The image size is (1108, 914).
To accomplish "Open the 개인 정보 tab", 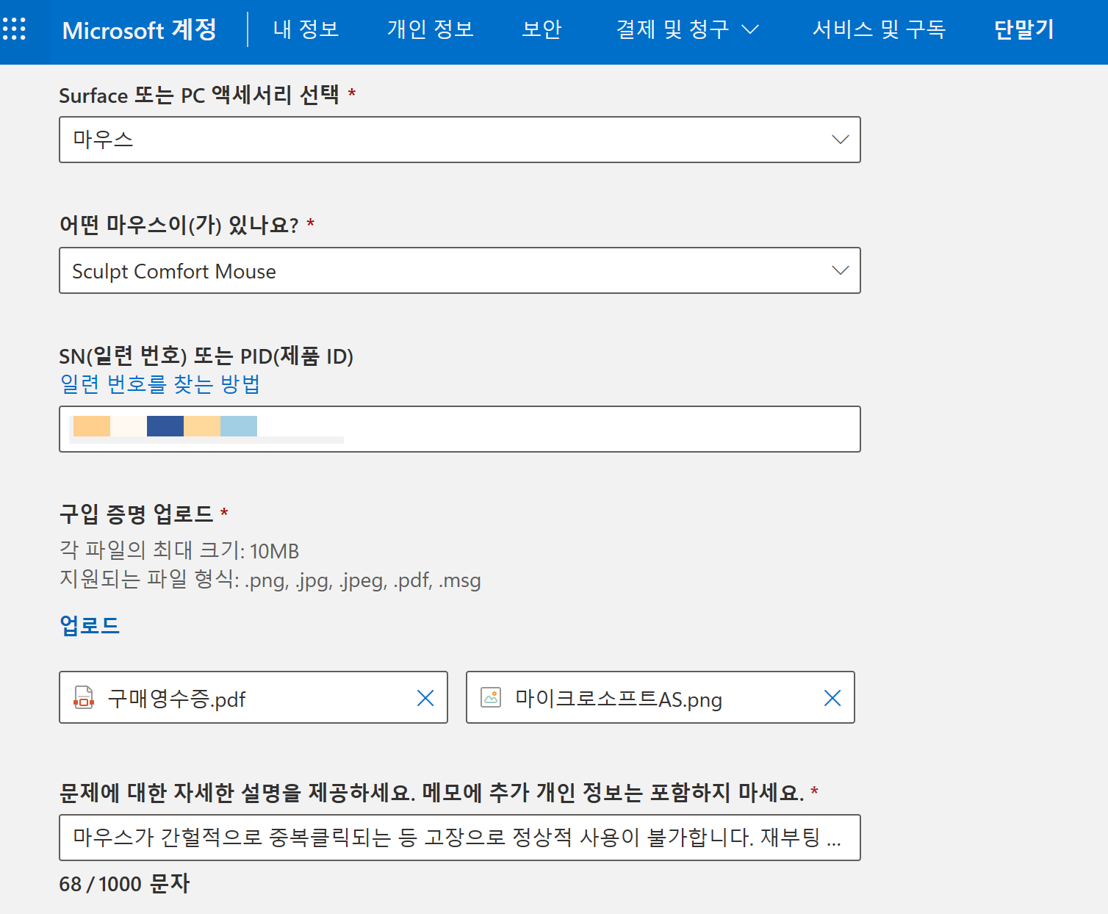I will tap(431, 29).
